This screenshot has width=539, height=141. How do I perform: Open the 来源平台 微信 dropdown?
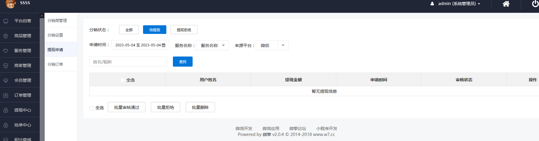[272, 45]
